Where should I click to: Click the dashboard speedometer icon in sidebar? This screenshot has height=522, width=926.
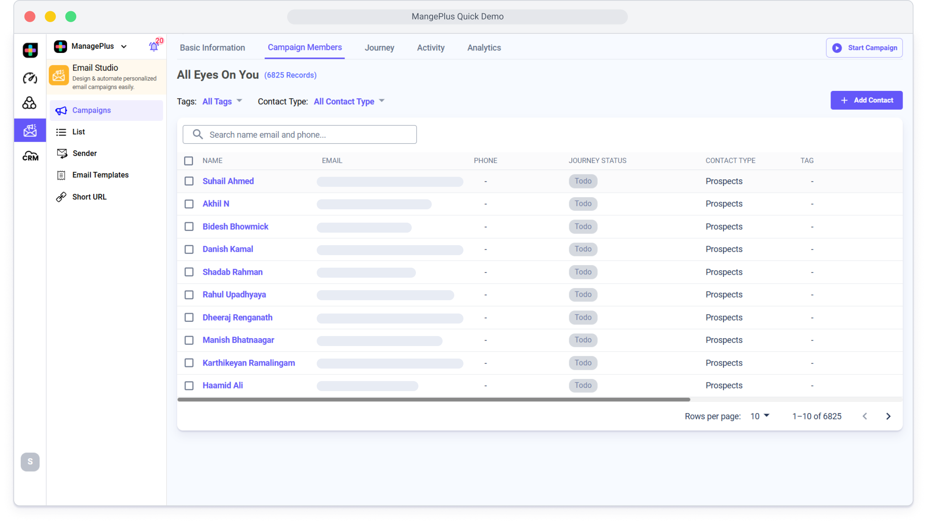(30, 78)
